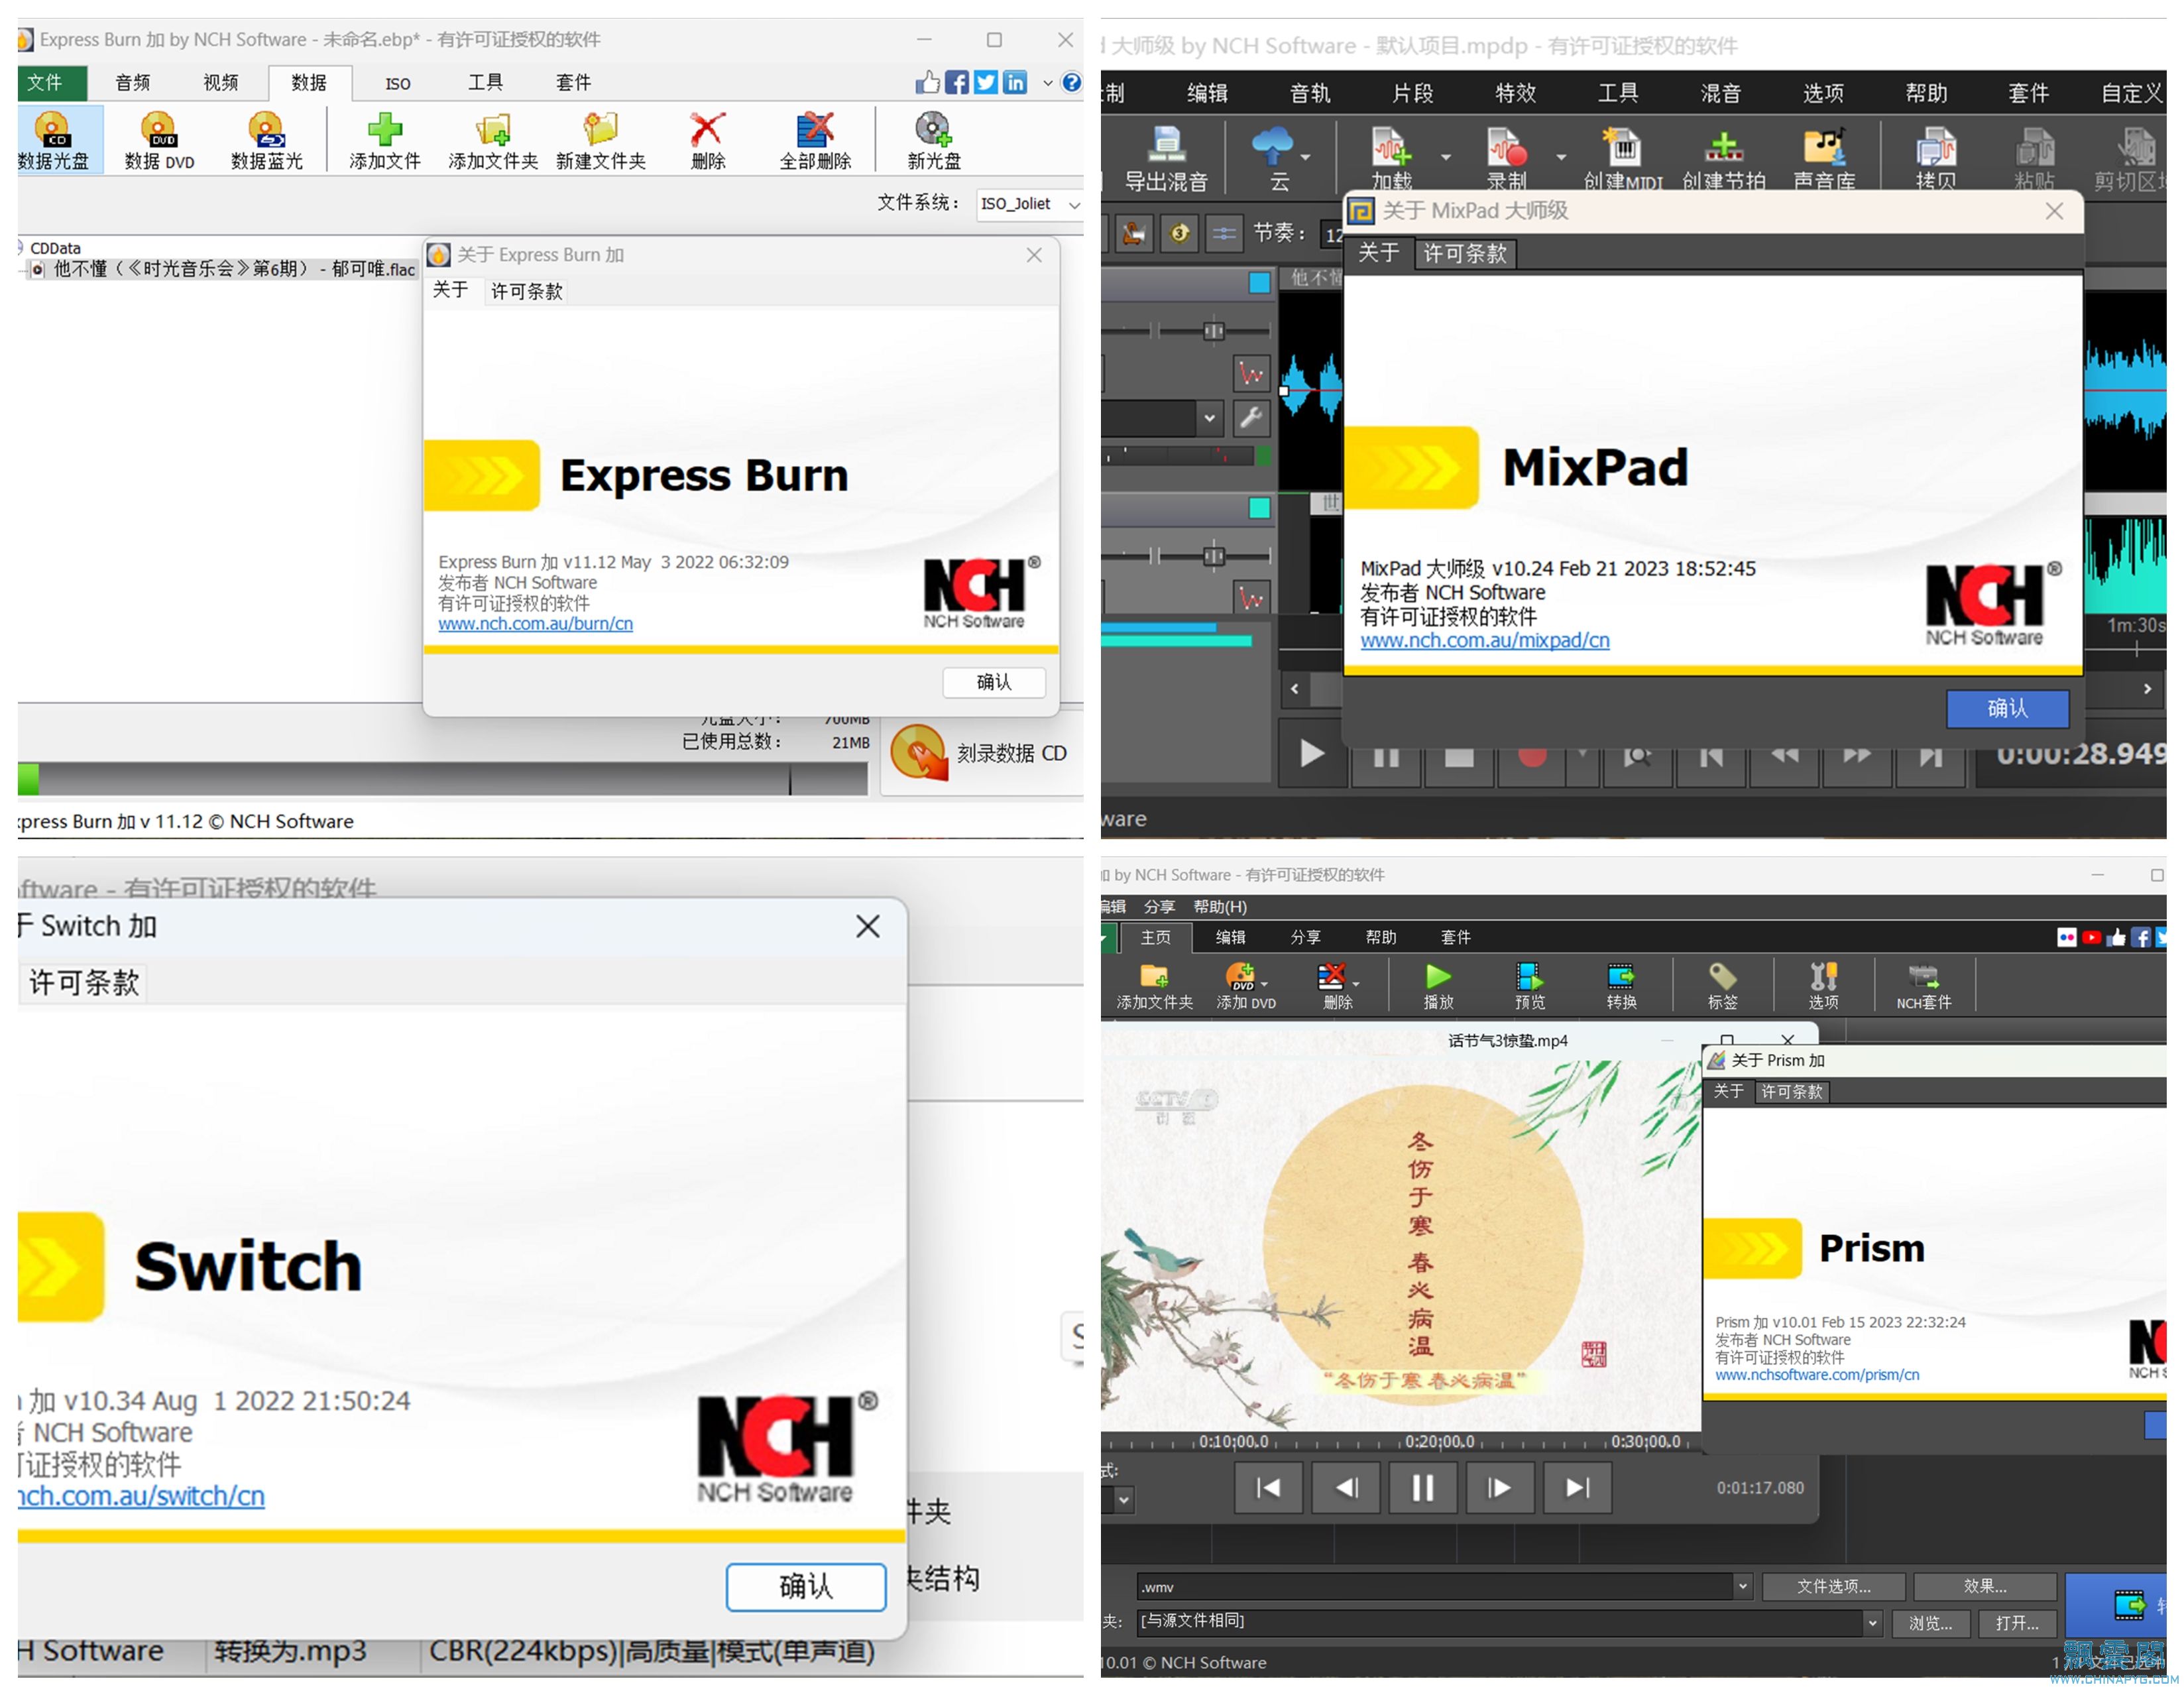Open the 混音 menu in MixPad
The image size is (2184, 1691).
pyautogui.click(x=1720, y=93)
